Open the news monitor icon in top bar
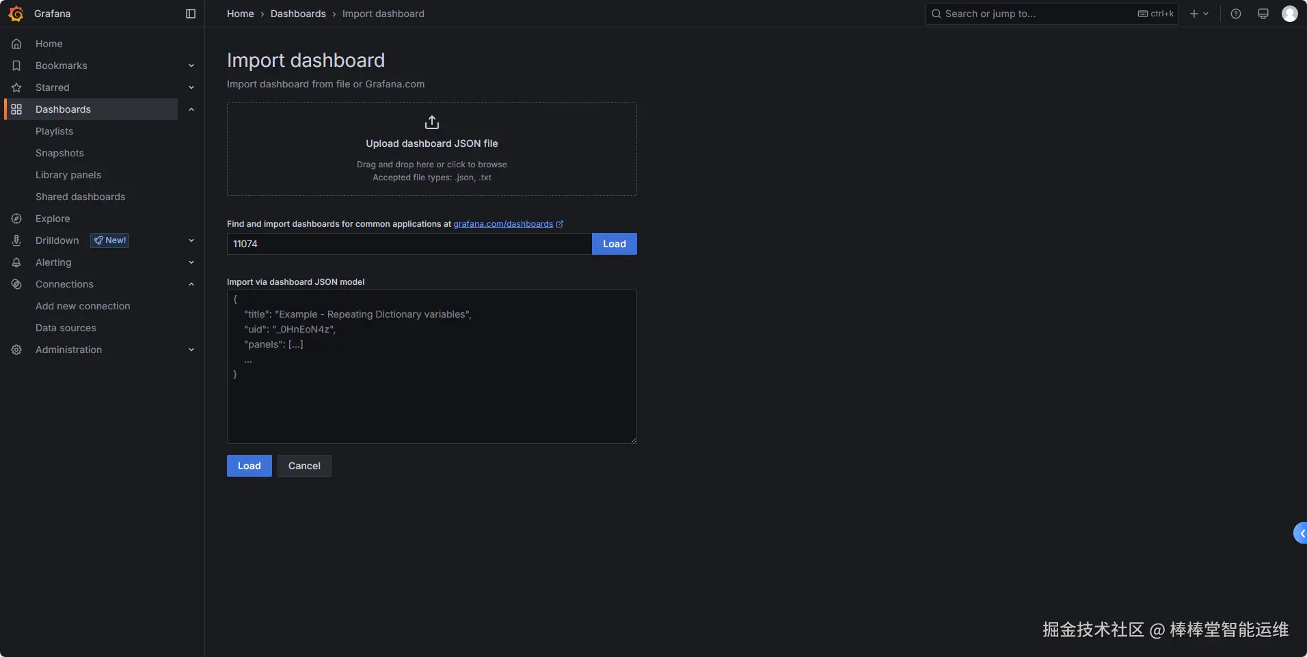The image size is (1307, 657). pyautogui.click(x=1263, y=14)
